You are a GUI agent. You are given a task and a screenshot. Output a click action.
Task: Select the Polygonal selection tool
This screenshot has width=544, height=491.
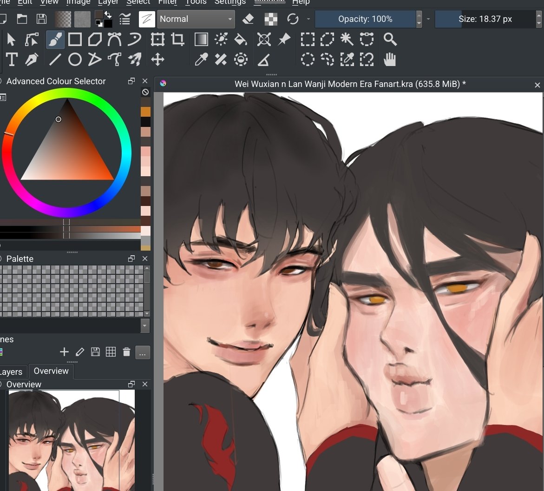tap(327, 40)
